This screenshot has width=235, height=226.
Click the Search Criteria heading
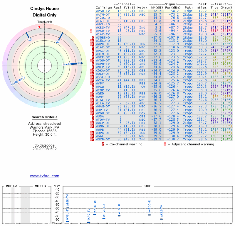45,117
